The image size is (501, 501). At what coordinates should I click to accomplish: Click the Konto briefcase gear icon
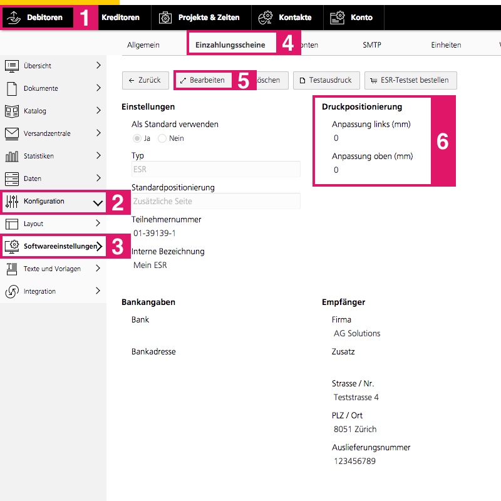[338, 18]
